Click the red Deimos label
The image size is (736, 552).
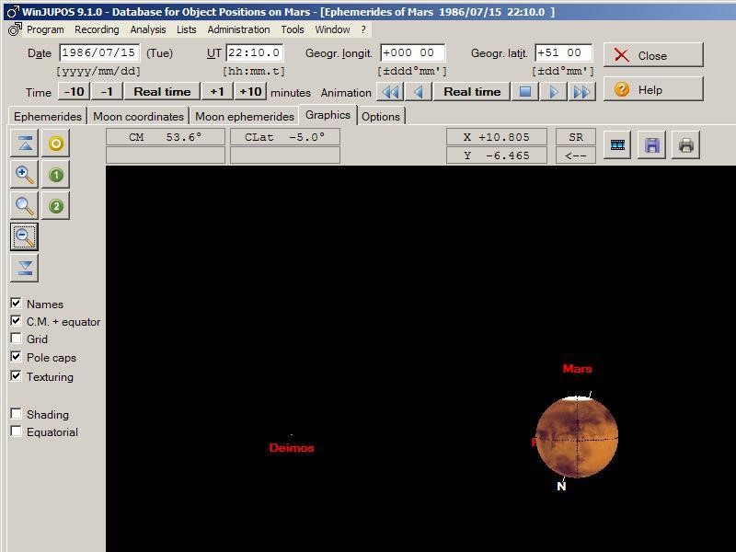click(292, 448)
